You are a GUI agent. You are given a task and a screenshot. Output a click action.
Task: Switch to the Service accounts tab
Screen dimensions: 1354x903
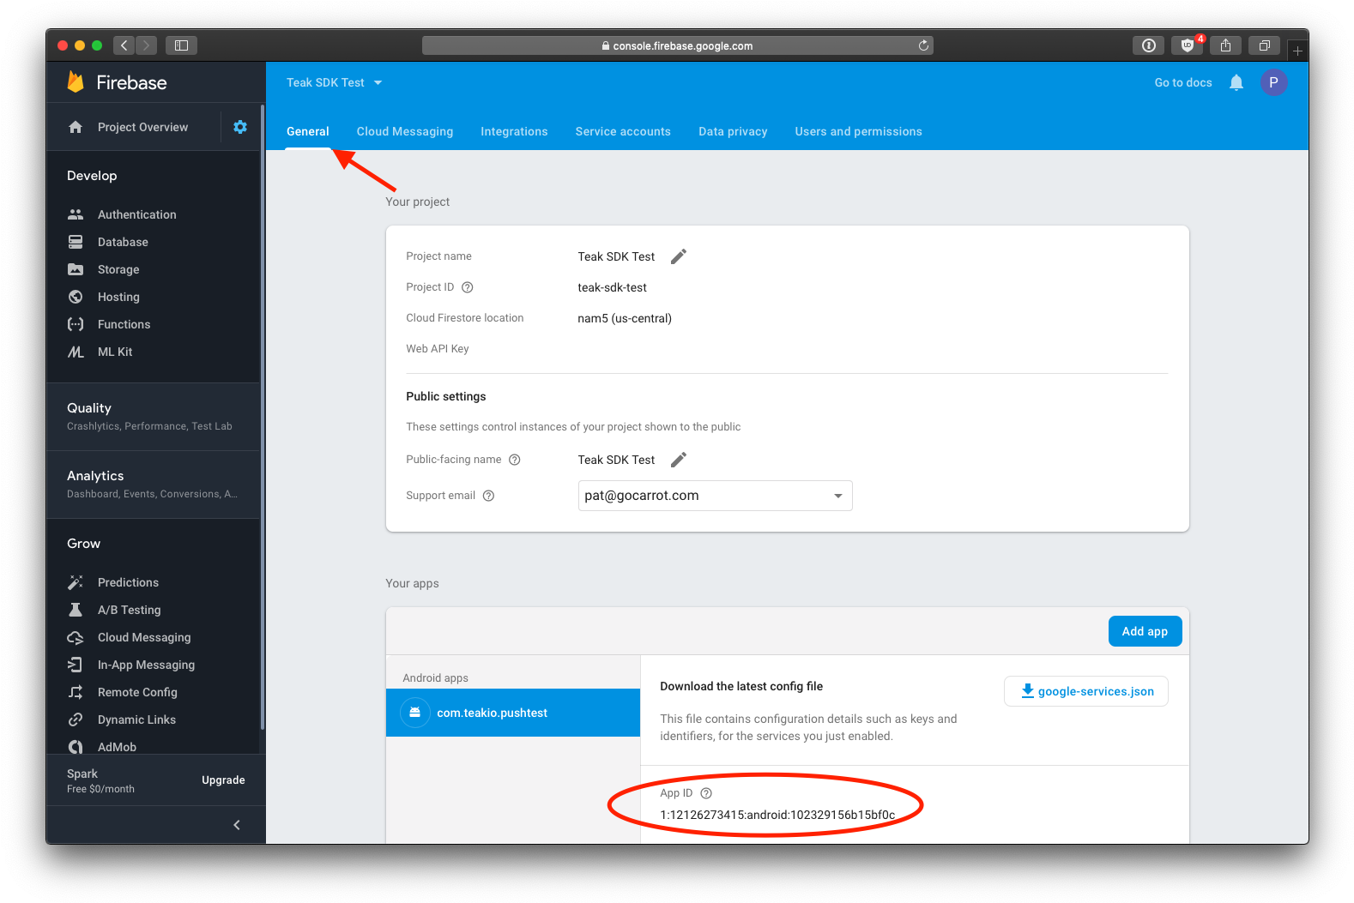(623, 131)
